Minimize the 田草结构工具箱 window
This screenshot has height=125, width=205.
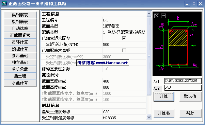pos(187,3)
